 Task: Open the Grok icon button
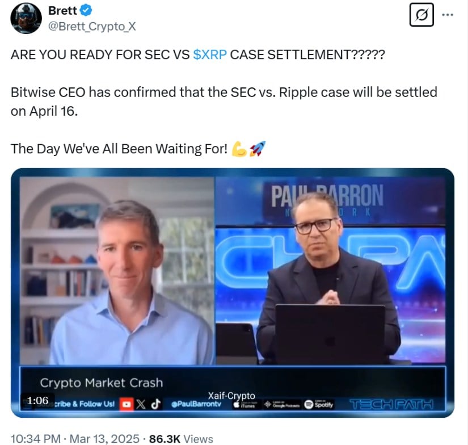pyautogui.click(x=421, y=15)
